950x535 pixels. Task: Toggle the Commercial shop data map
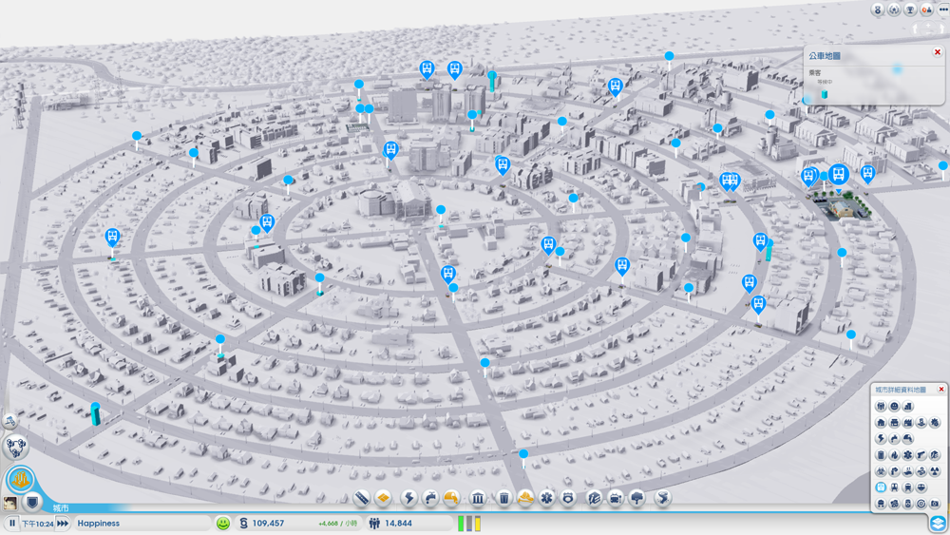tap(894, 422)
